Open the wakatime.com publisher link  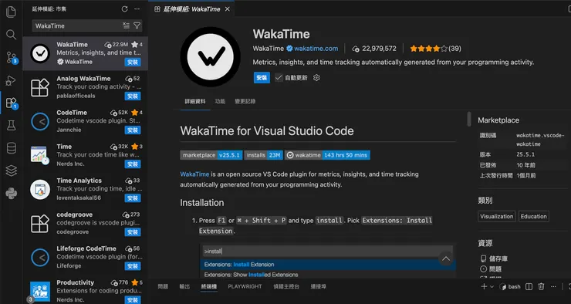pos(316,49)
